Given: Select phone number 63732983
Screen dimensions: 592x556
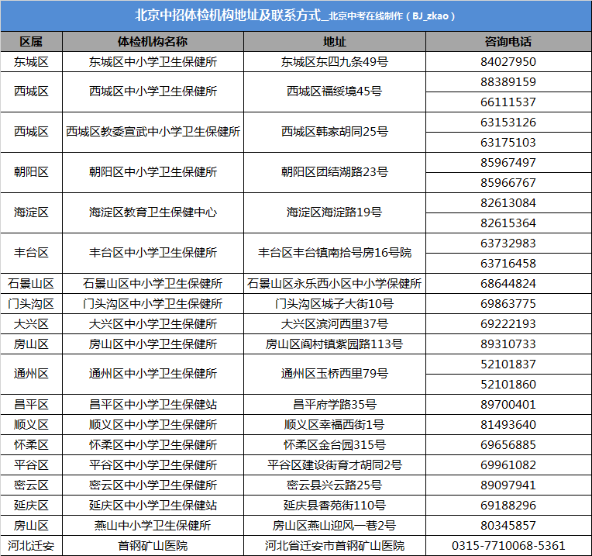Looking at the screenshot, I should pyautogui.click(x=508, y=243).
